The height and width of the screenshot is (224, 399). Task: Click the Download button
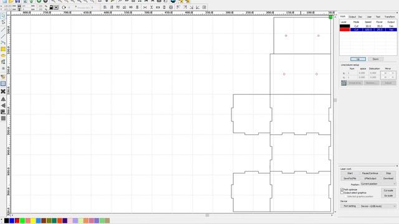pos(388,179)
